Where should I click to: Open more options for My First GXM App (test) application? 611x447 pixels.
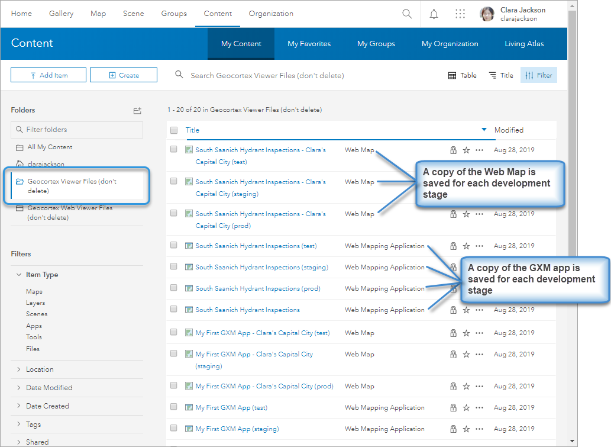pos(480,407)
